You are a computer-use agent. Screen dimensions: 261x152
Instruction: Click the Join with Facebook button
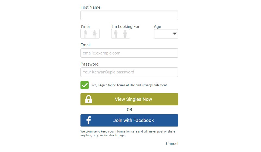(133, 121)
